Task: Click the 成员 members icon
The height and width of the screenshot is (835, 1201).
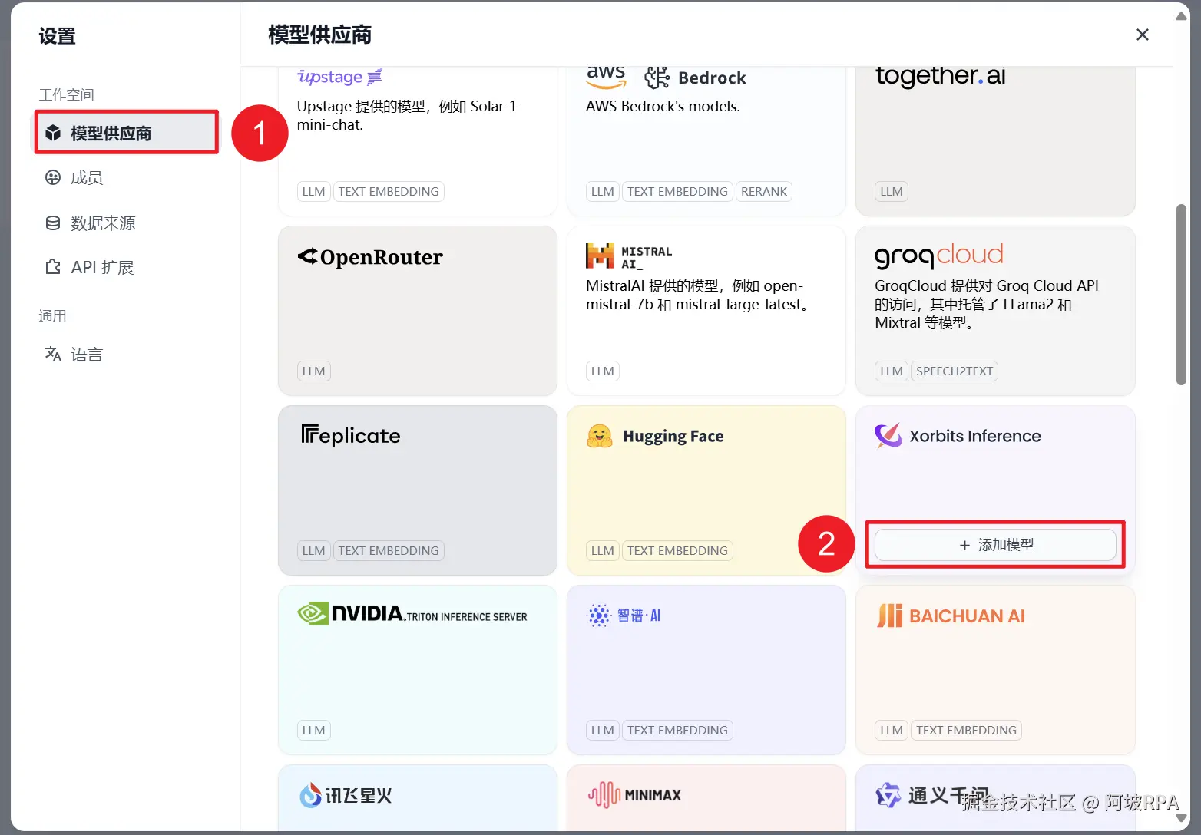Action: (53, 177)
